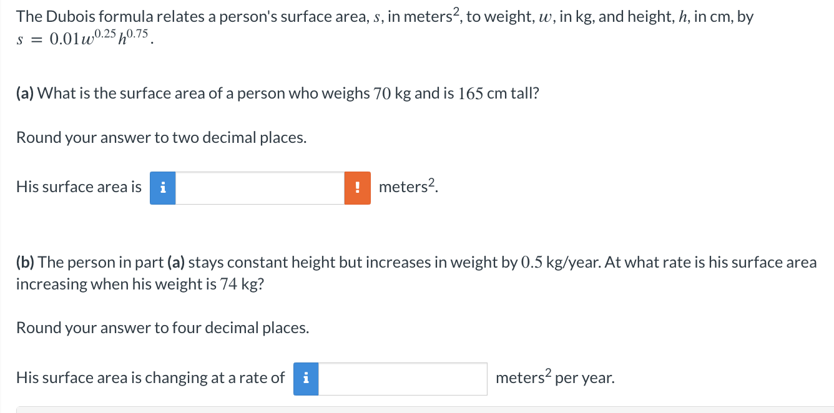Click the meters² label after the first answer box
834x413 pixels.
pyautogui.click(x=406, y=187)
